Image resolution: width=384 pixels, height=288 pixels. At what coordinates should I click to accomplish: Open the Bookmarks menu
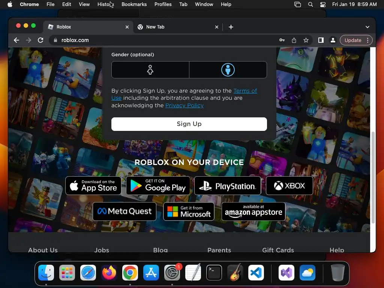click(134, 4)
